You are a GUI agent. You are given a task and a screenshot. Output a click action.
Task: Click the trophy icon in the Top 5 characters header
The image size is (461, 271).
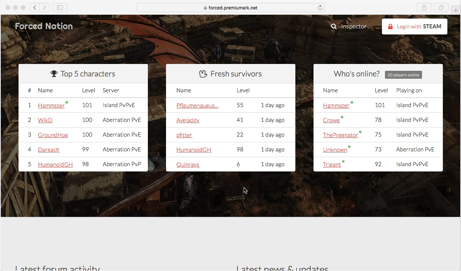[54, 74]
